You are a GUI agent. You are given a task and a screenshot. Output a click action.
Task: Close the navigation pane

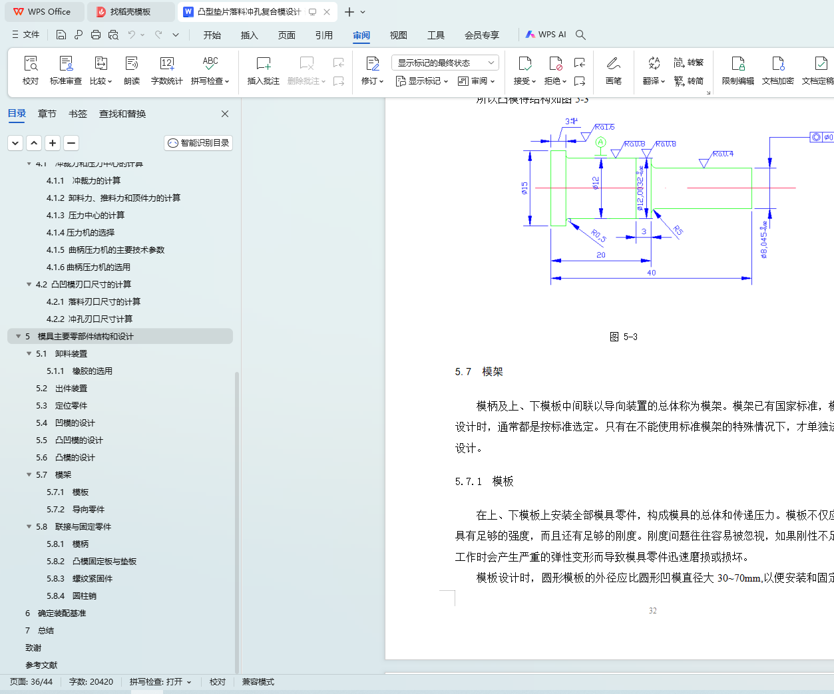(225, 114)
